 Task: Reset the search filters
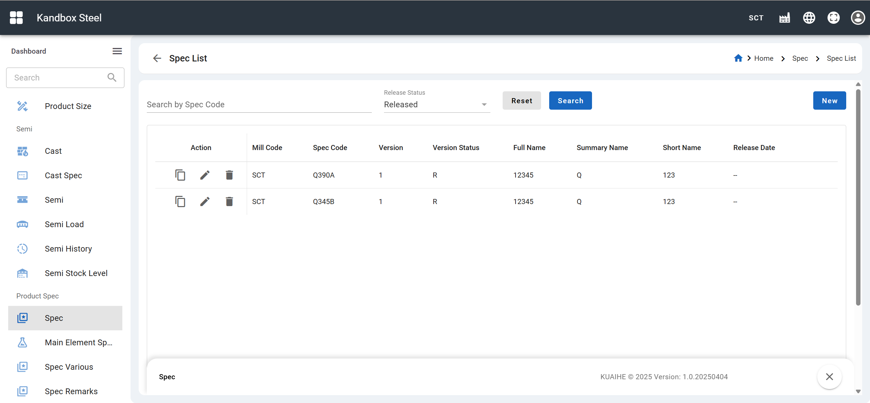coord(522,101)
